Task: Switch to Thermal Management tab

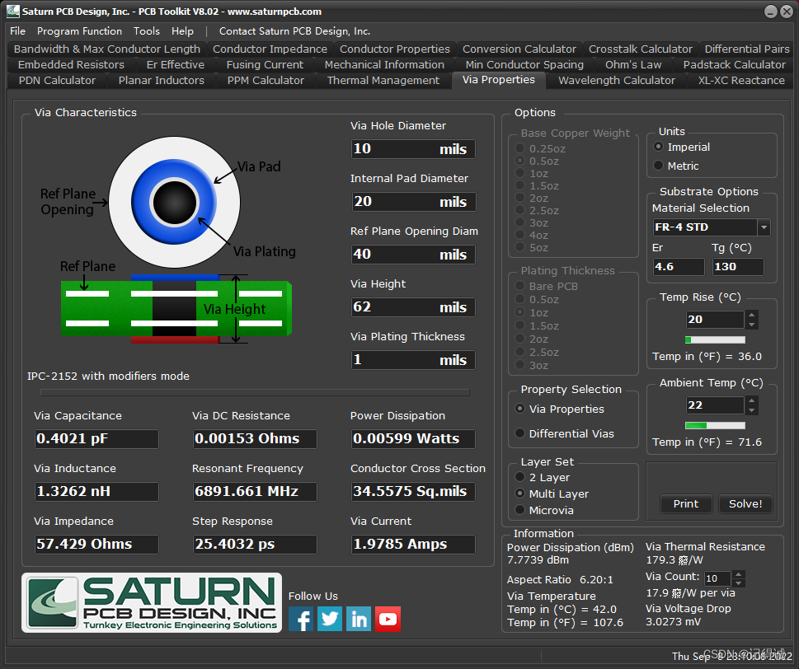Action: (383, 81)
